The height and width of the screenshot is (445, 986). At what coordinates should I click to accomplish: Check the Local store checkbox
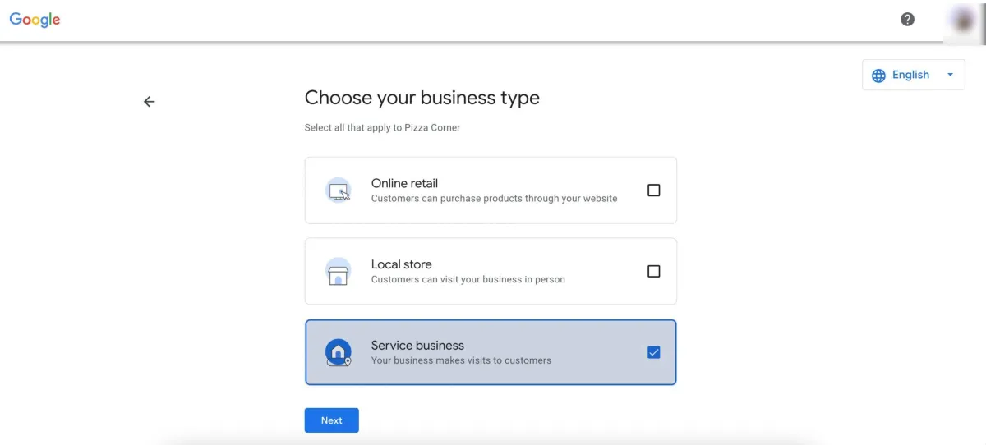(x=654, y=271)
